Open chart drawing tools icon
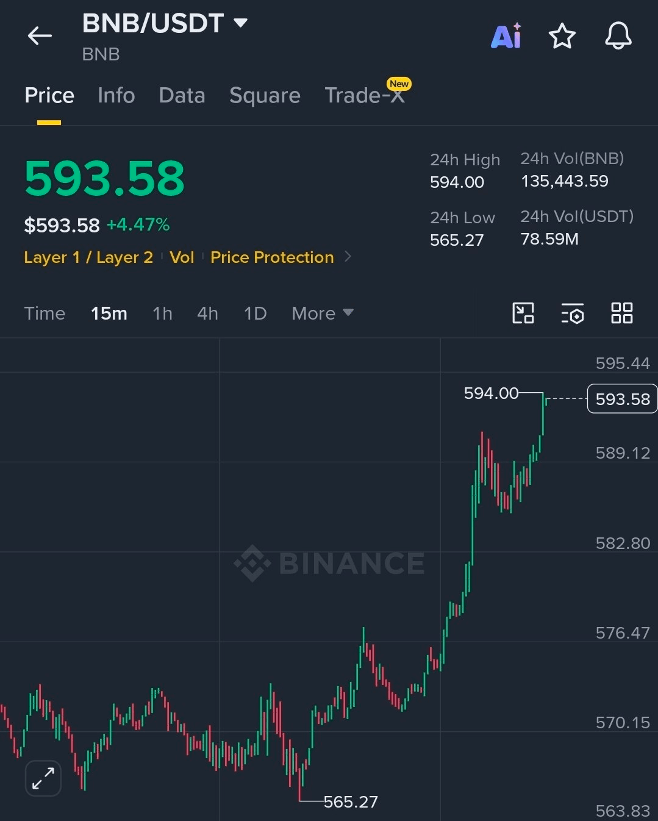This screenshot has height=821, width=658. pos(523,313)
